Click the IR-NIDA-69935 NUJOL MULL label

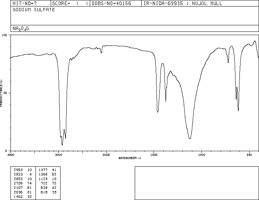(x=183, y=3)
